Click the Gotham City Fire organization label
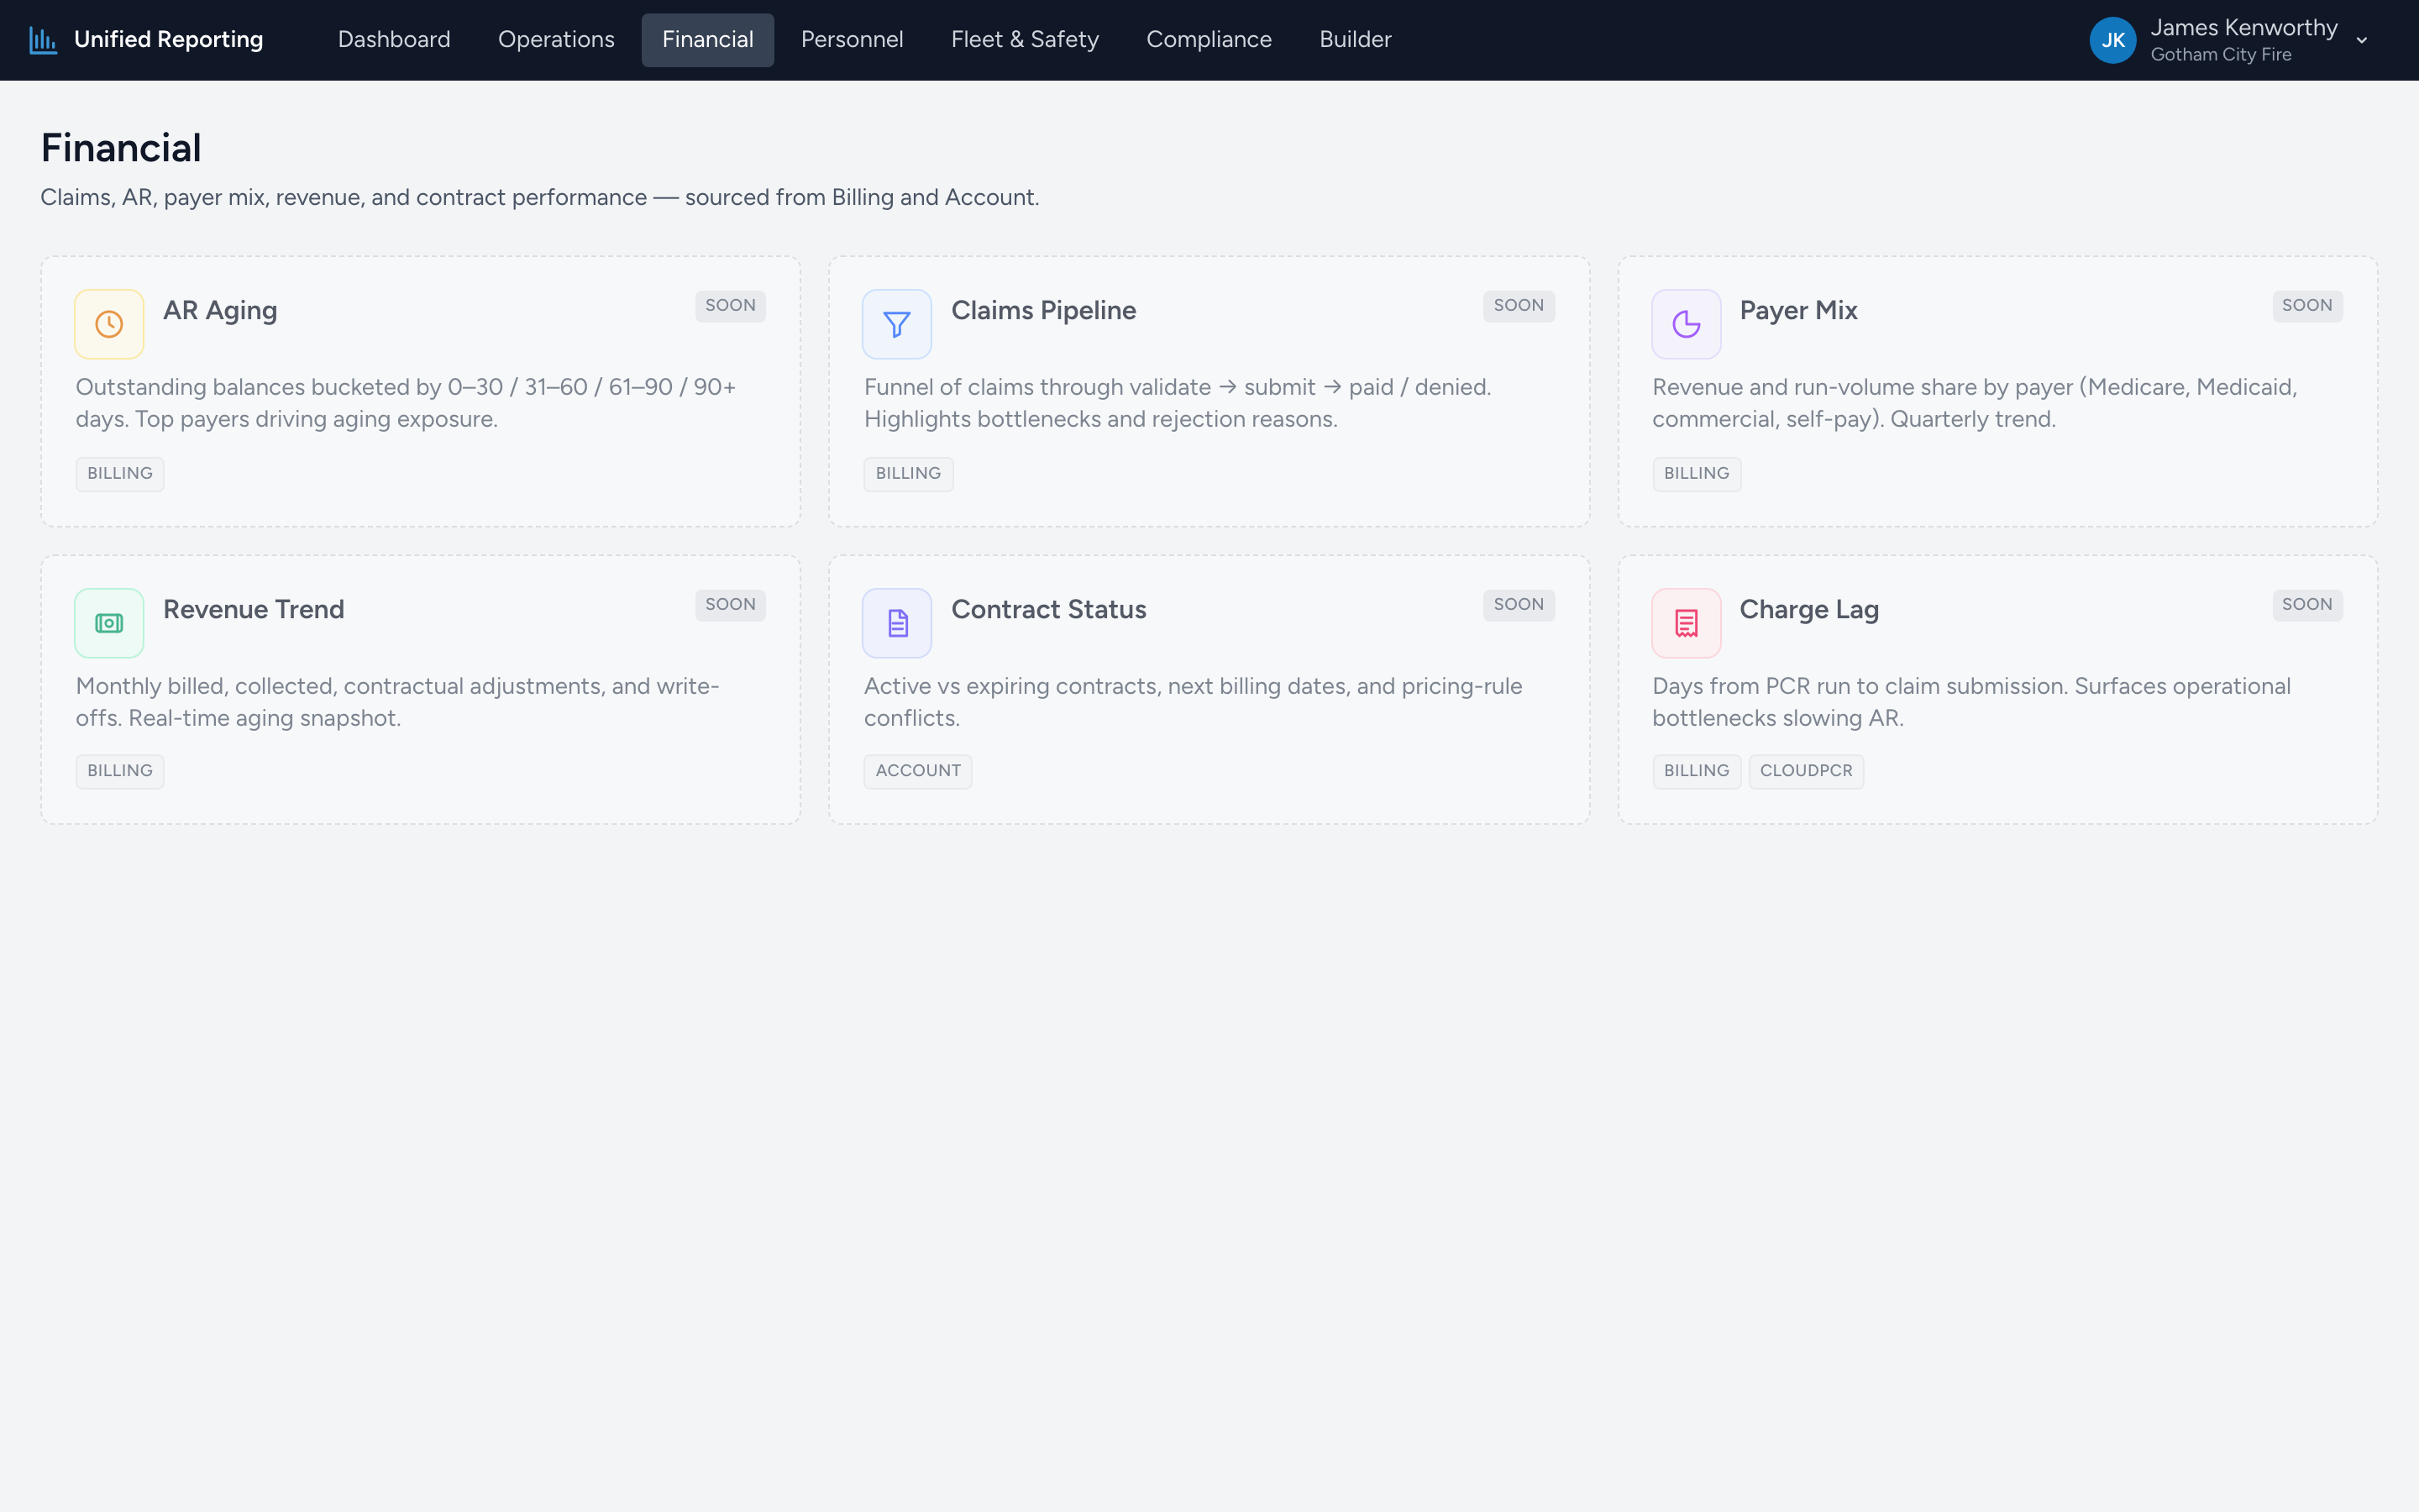 pyautogui.click(x=2220, y=55)
